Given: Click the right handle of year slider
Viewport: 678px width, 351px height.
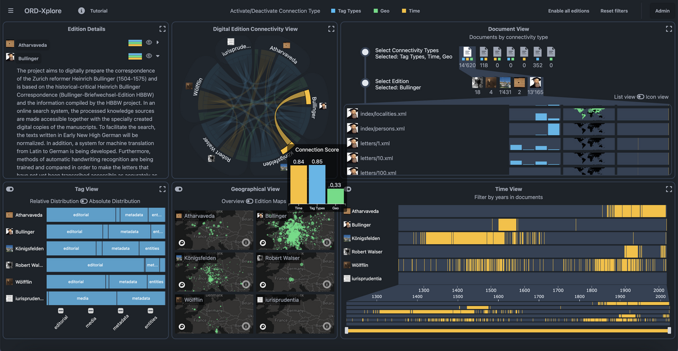Looking at the screenshot, I should click(x=669, y=330).
